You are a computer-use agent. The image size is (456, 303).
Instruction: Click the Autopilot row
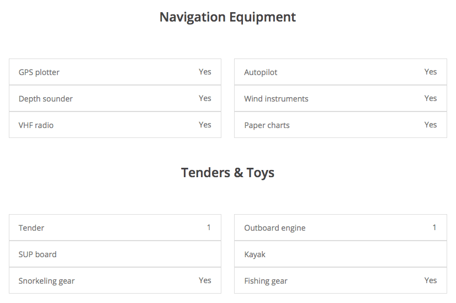click(340, 72)
